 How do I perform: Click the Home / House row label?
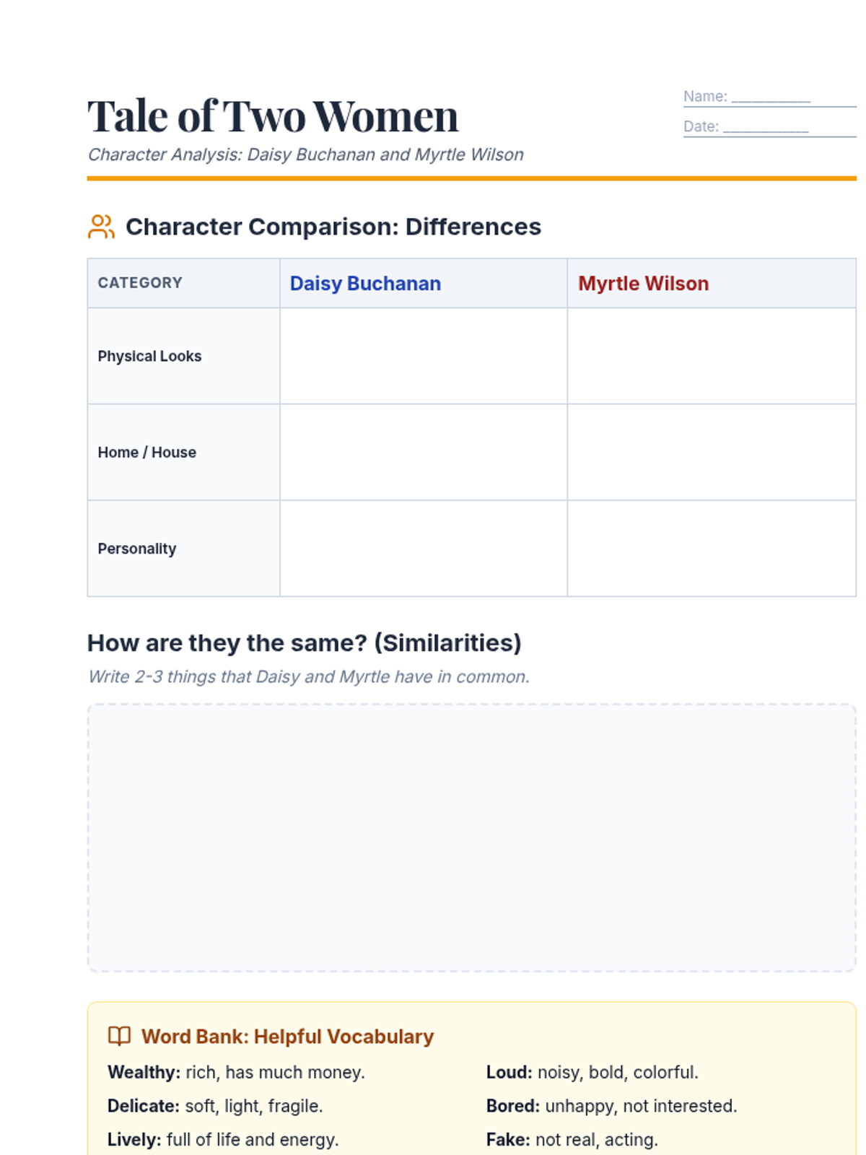click(x=147, y=453)
